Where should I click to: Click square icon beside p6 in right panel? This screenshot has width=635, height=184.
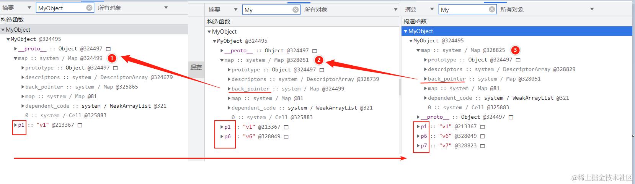pyautogui.click(x=483, y=136)
